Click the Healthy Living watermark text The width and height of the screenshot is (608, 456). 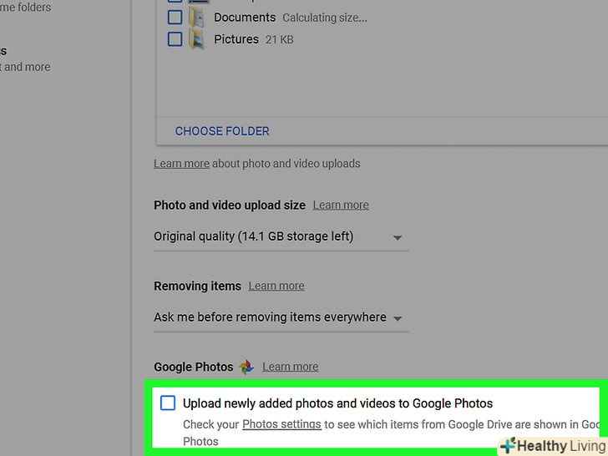pos(561,446)
